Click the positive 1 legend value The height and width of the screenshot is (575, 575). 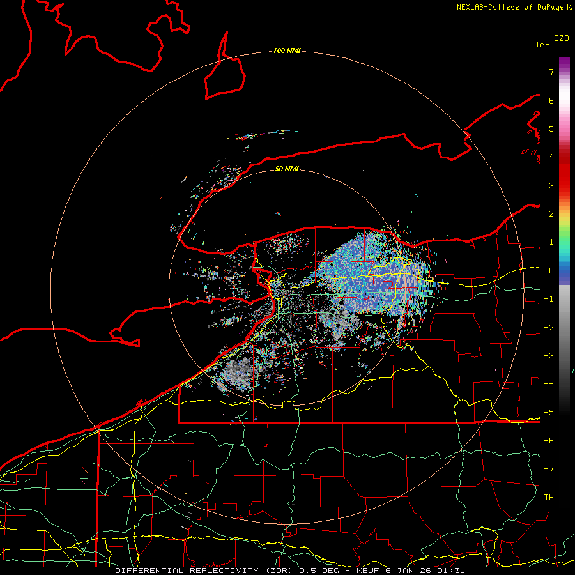551,242
